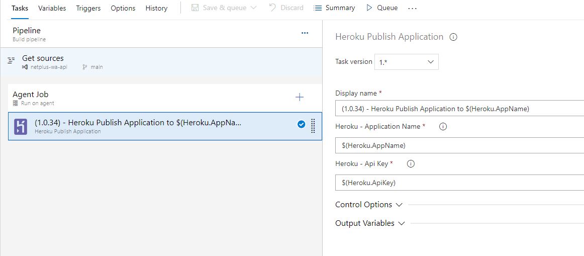Viewport: 584px width, 256px height.
Task: Click the Heroku Api Key field
Action: [x=459, y=183]
